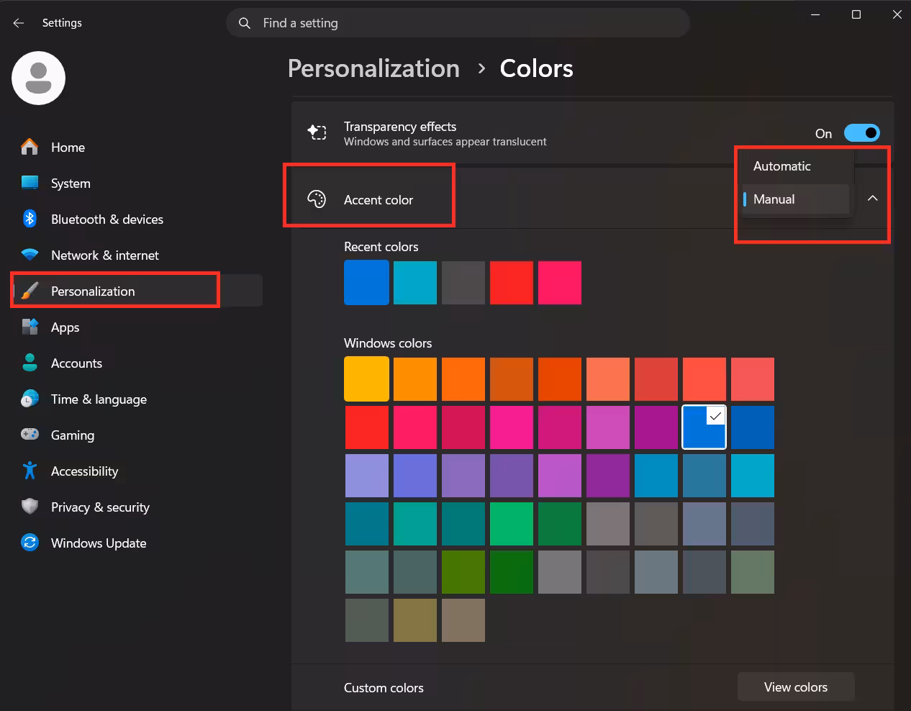Select the khaki gold swatch in last row
Image resolution: width=911 pixels, height=711 pixels.
415,620
